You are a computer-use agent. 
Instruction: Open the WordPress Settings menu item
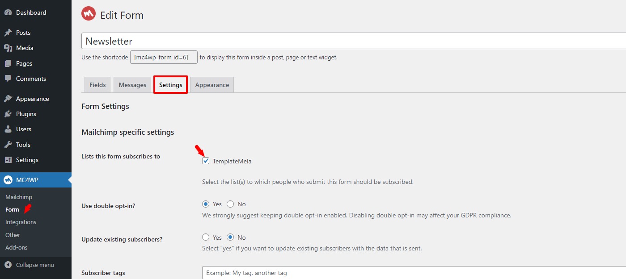[x=36, y=160]
